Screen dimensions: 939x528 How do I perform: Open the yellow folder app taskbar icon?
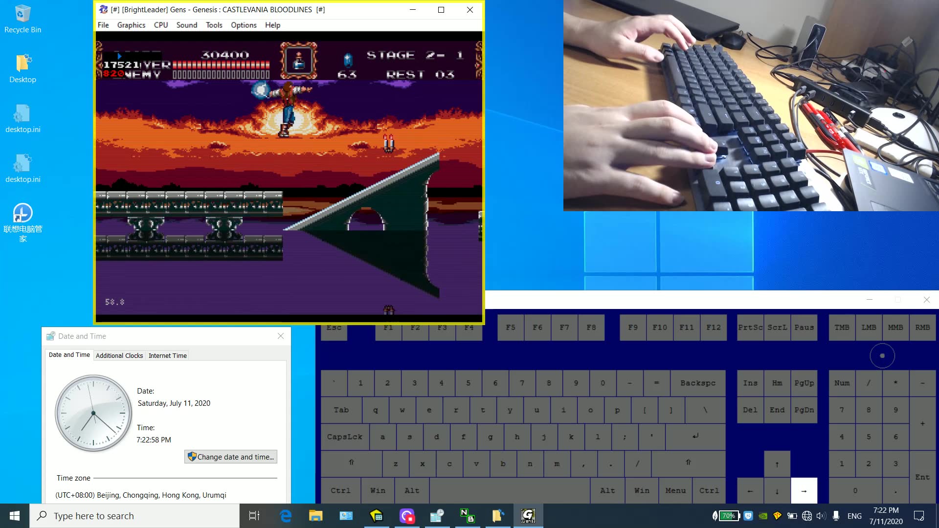click(x=497, y=516)
